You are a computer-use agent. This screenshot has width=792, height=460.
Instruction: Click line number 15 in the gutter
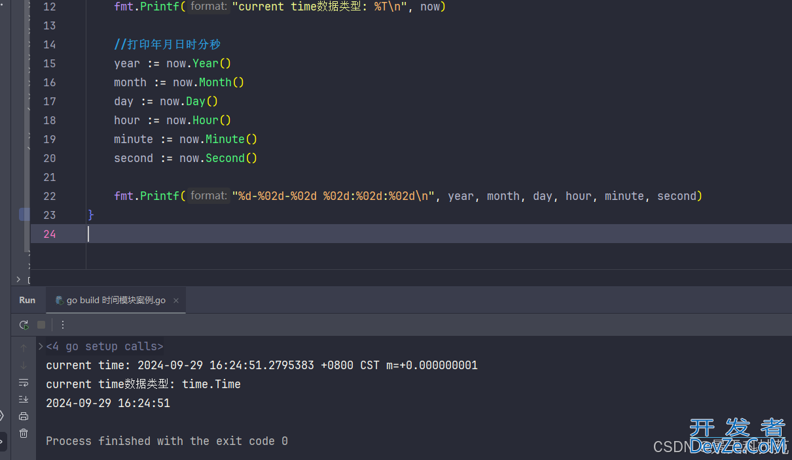click(49, 63)
